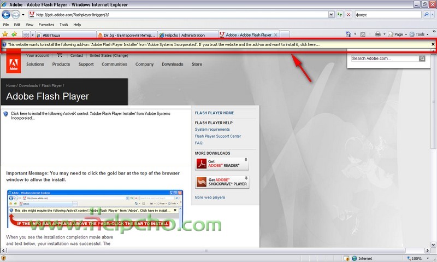This screenshot has width=437, height=262.
Task: Open Favorites Center star icon
Action: pyautogui.click(x=5, y=34)
